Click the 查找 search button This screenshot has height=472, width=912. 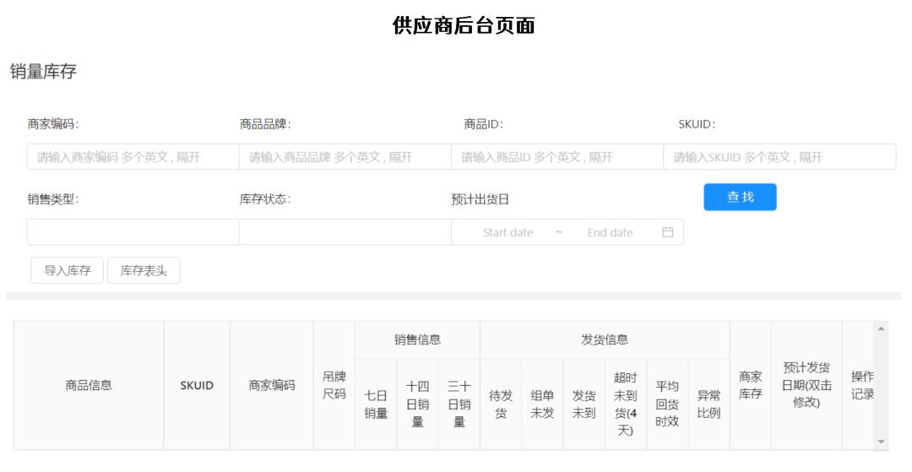click(740, 197)
